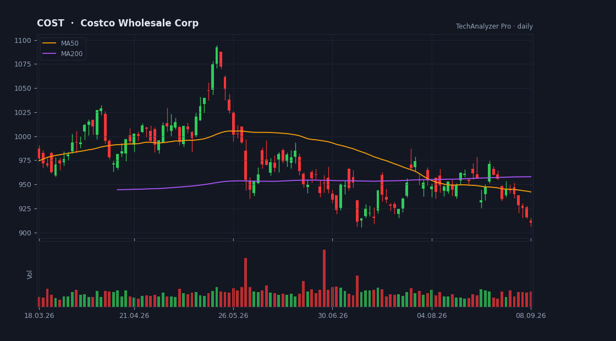Click the 21.04.26 date label
Viewport: 616px width, 341px height.
(134, 316)
